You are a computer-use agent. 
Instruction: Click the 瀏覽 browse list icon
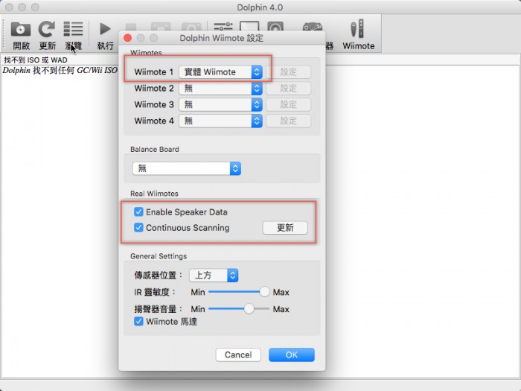coord(73,29)
